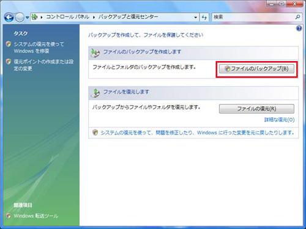The image size is (306, 229).
Task: Click the 関連項目 heading in sidebar
Action: tap(23, 205)
